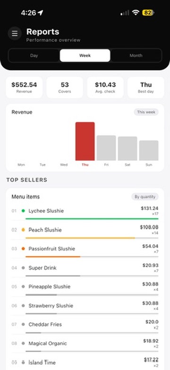170x370 pixels.
Task: Tap the 4:26 clock
Action: point(29,13)
